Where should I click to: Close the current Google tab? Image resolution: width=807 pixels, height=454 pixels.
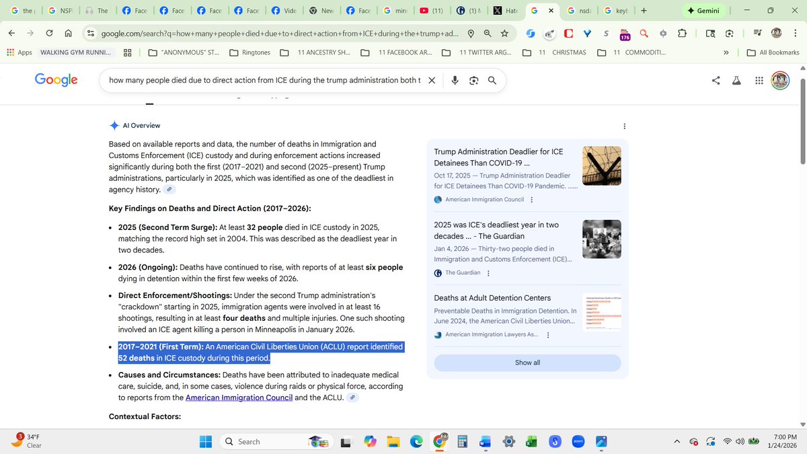click(551, 11)
